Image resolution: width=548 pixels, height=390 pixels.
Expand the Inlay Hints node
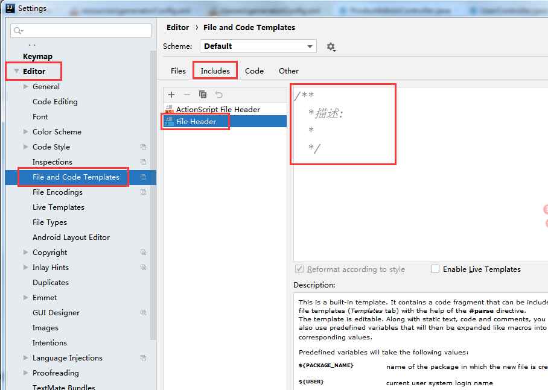coord(25,268)
